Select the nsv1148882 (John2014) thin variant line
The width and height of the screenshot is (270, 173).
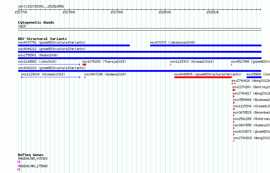[x=49, y=65]
